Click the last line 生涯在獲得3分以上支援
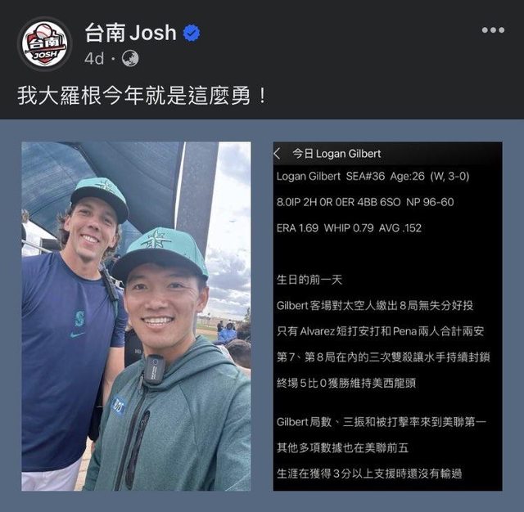This screenshot has height=512, width=524. [x=369, y=474]
